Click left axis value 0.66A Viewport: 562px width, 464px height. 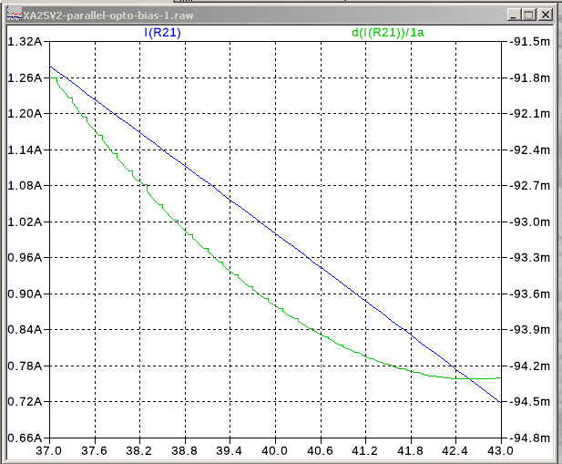(x=25, y=438)
